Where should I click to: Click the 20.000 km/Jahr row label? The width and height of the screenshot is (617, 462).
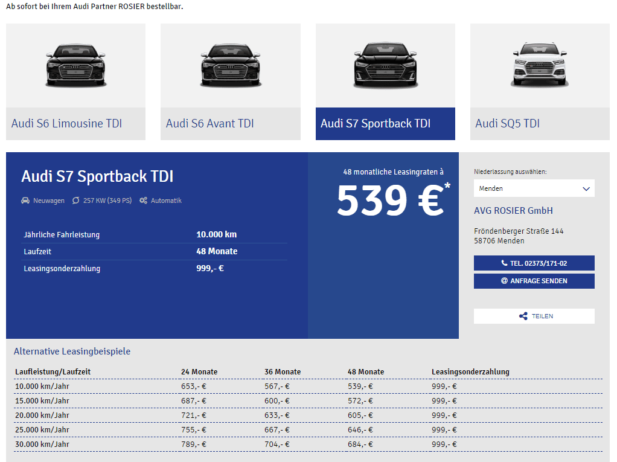(42, 415)
